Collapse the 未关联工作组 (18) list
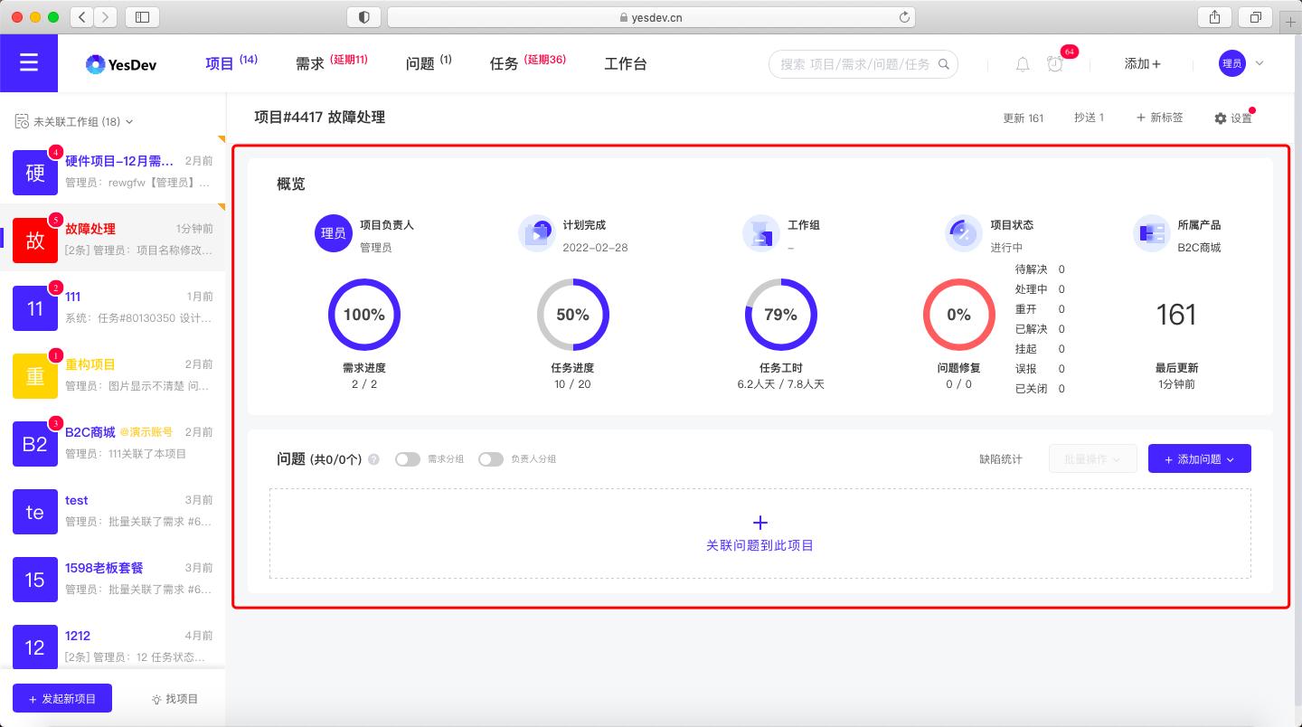 [130, 120]
